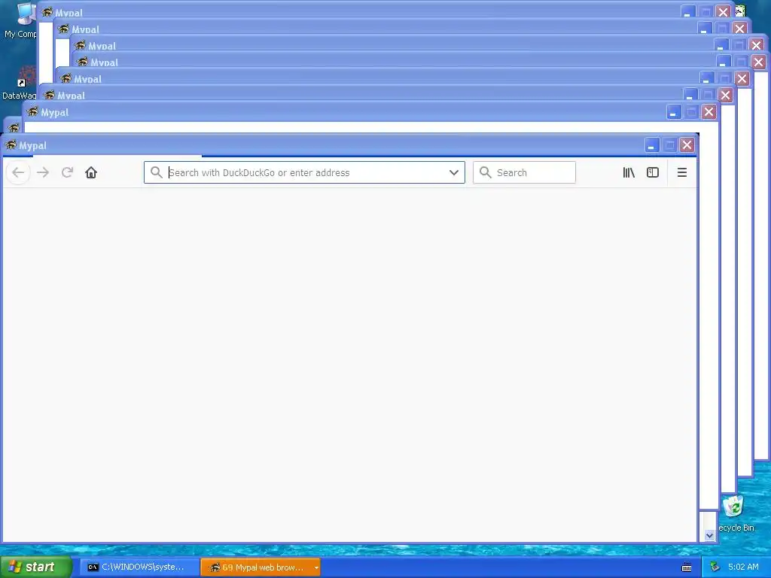Minimize the Mypal window directly behind the front one
Image resolution: width=771 pixels, height=578 pixels.
click(674, 112)
